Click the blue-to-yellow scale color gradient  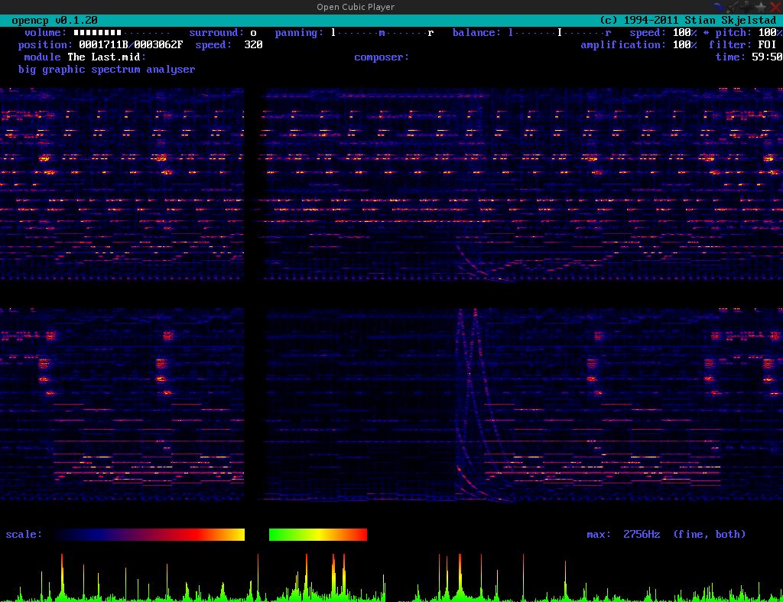click(x=149, y=535)
